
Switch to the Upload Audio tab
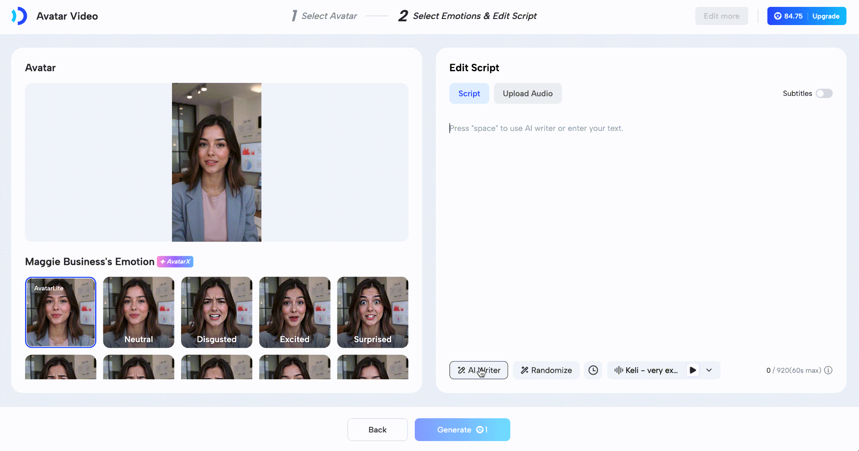[528, 93]
